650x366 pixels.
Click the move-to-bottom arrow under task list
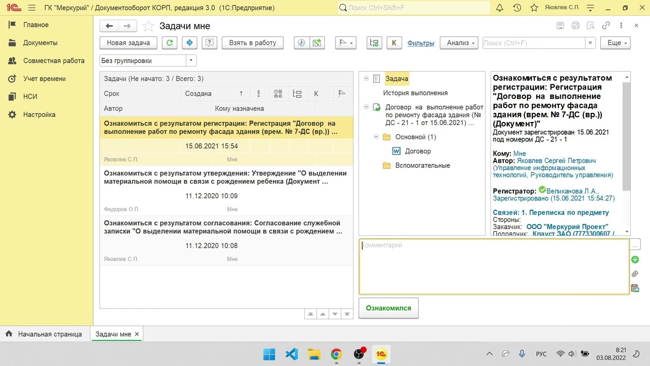(347, 314)
